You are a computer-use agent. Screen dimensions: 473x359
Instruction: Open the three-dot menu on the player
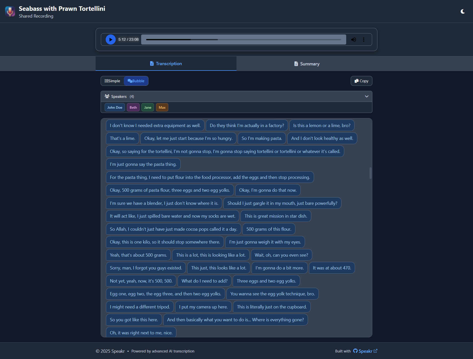(x=364, y=39)
